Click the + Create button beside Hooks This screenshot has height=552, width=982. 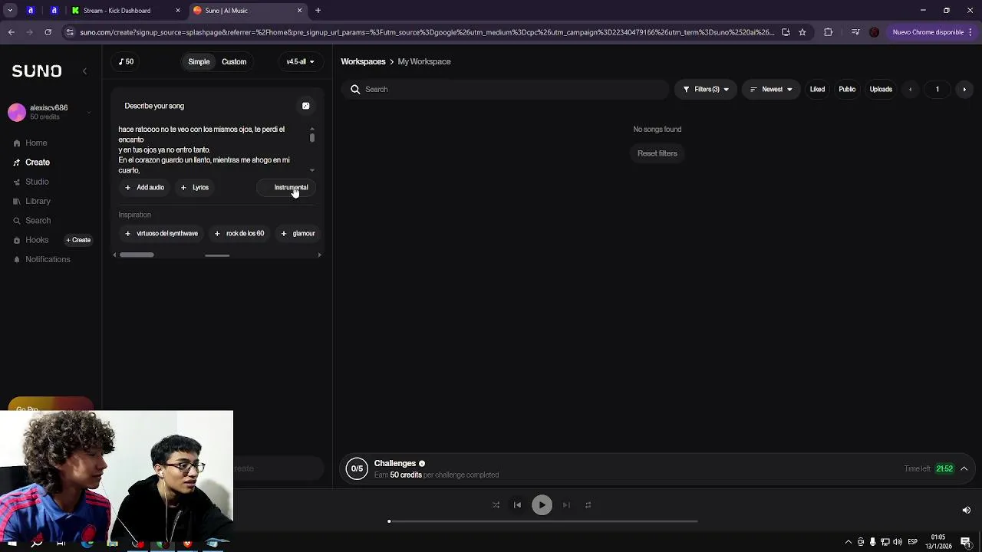click(78, 240)
